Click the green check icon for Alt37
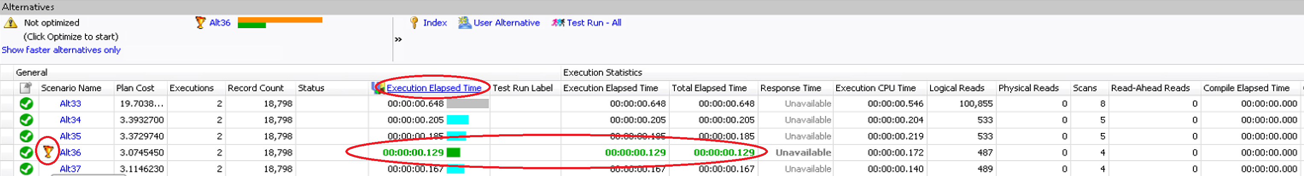This screenshot has height=176, width=1304. (x=26, y=168)
